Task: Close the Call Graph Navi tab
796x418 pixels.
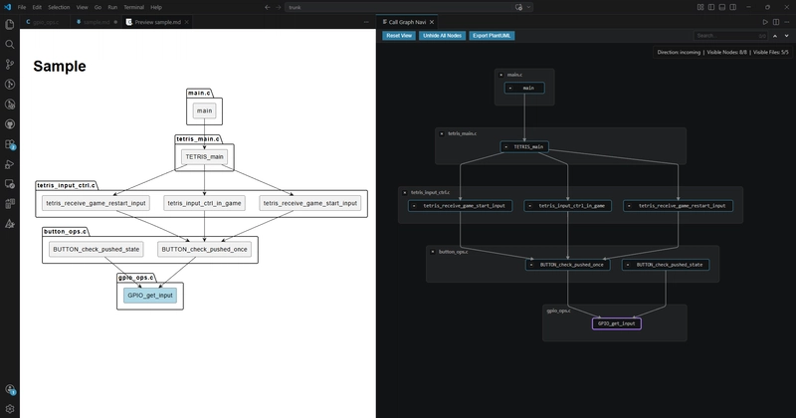Action: (432, 22)
